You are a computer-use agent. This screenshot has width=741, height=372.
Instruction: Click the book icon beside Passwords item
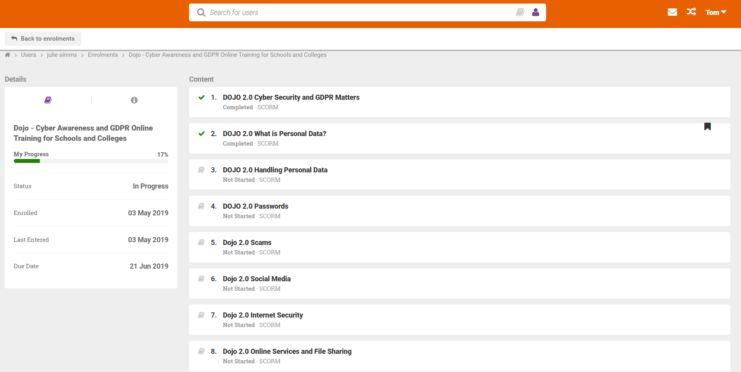pos(201,206)
